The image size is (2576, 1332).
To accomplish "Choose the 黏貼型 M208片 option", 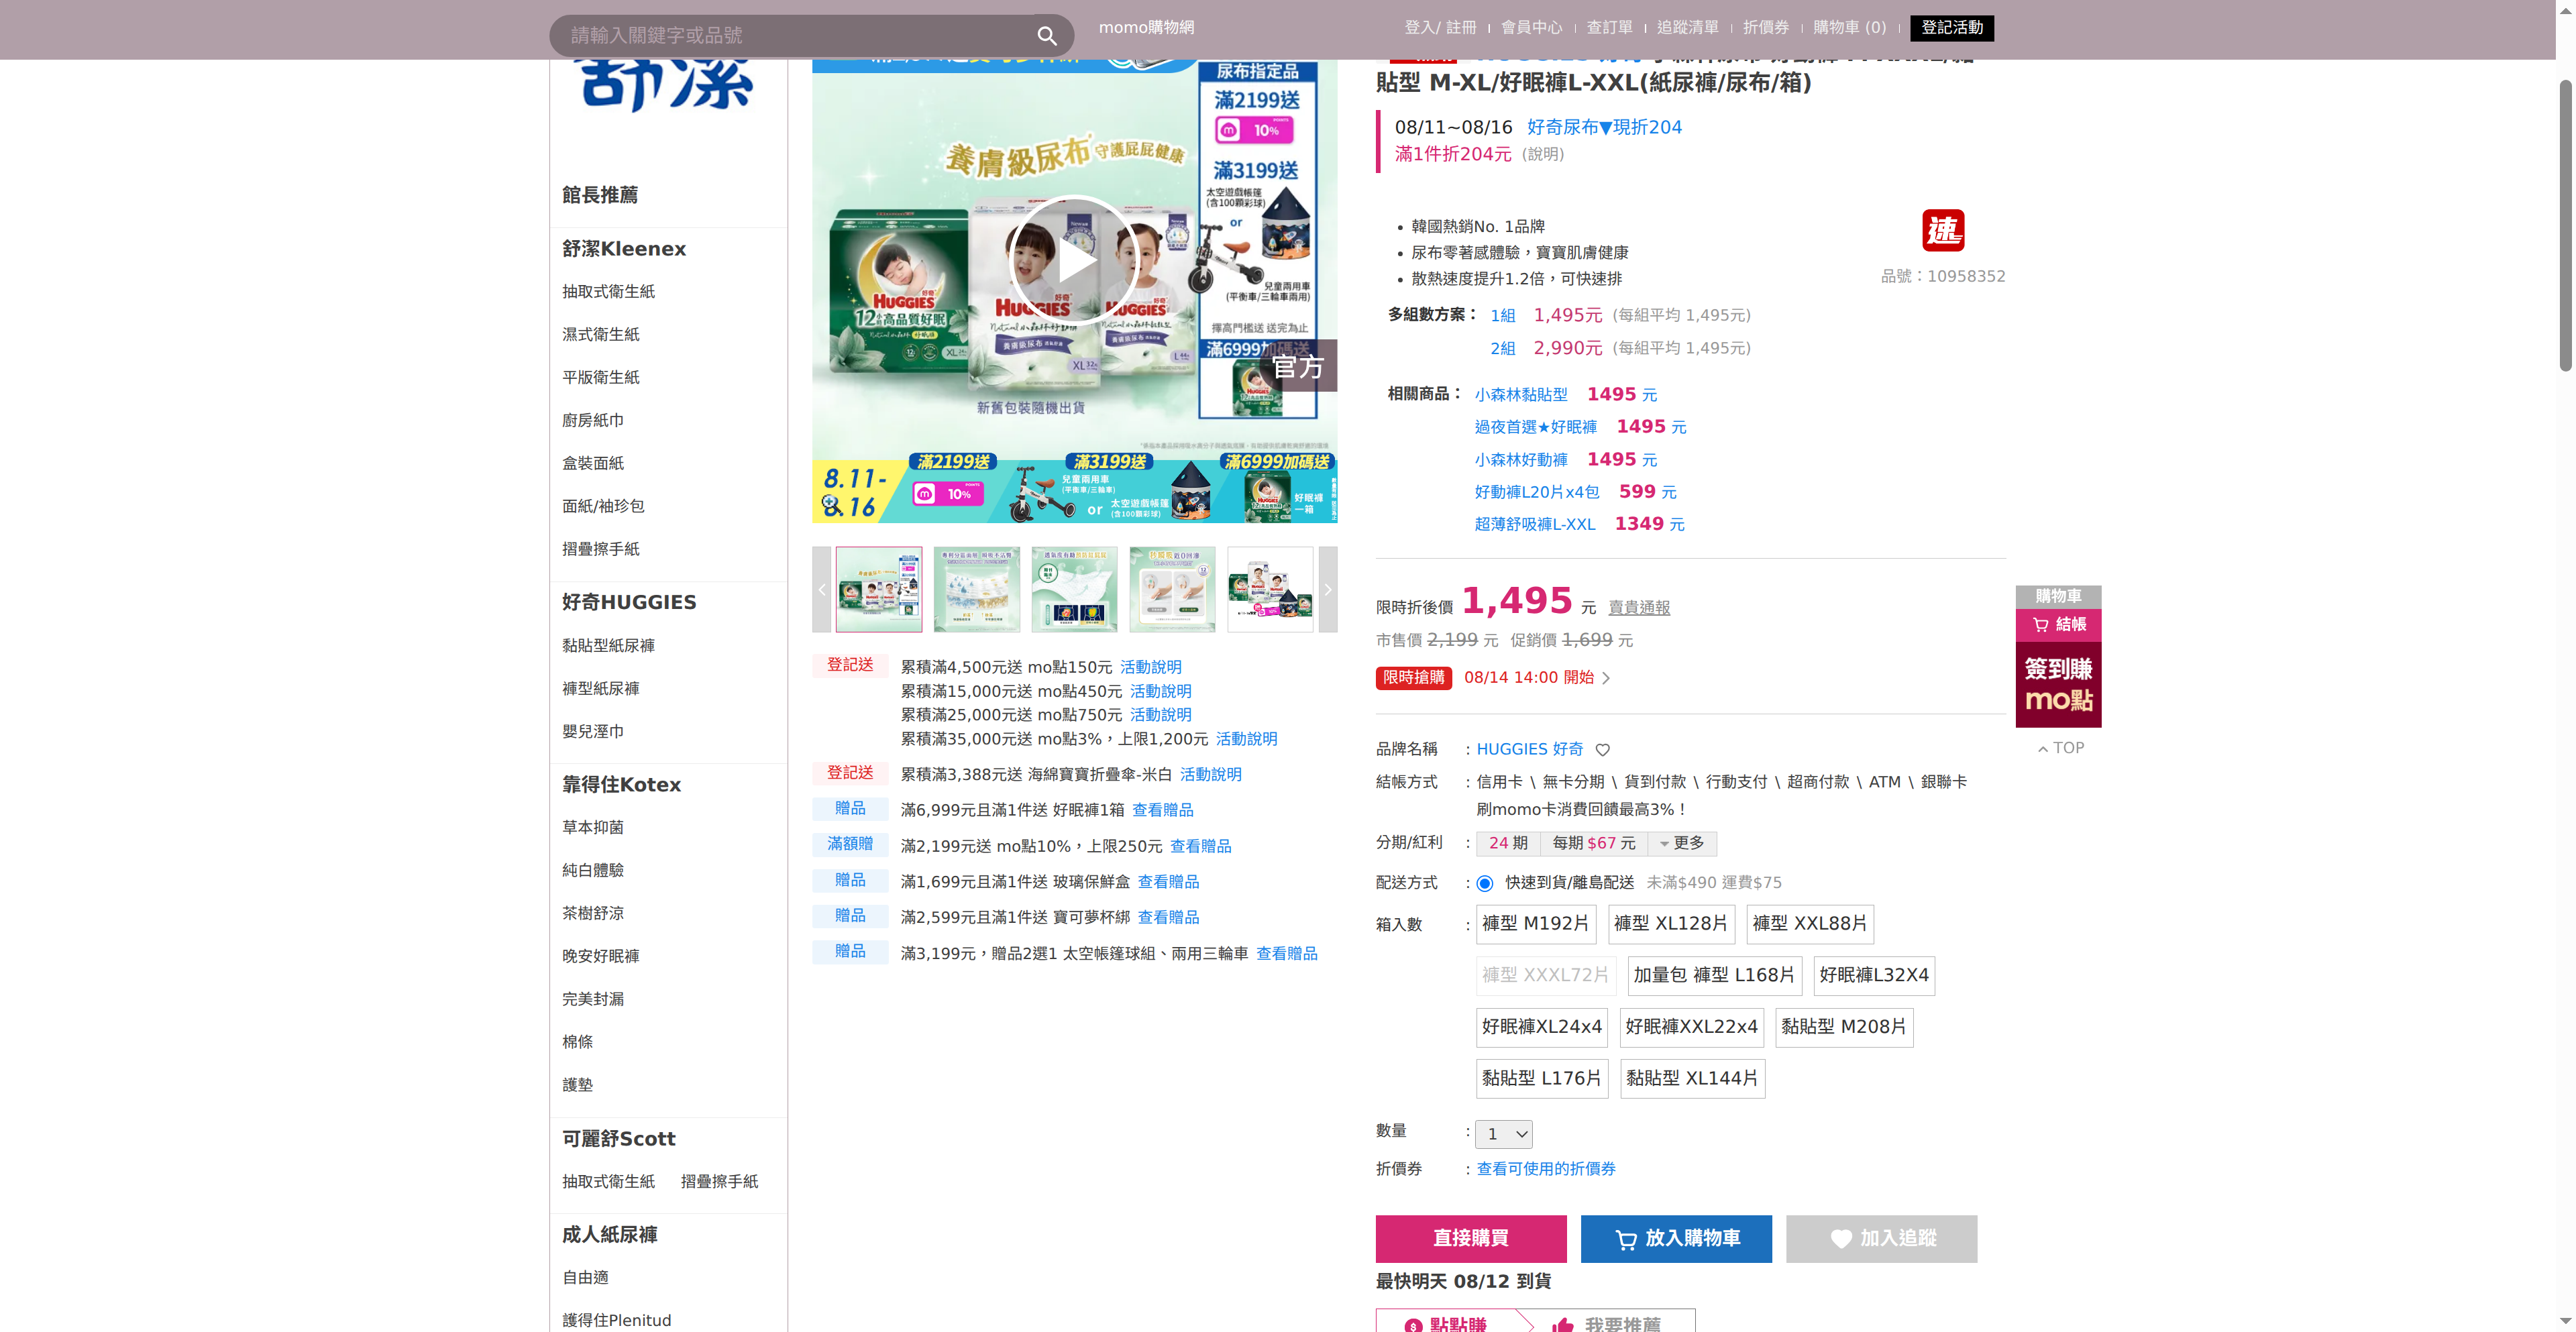I will pyautogui.click(x=1844, y=1027).
